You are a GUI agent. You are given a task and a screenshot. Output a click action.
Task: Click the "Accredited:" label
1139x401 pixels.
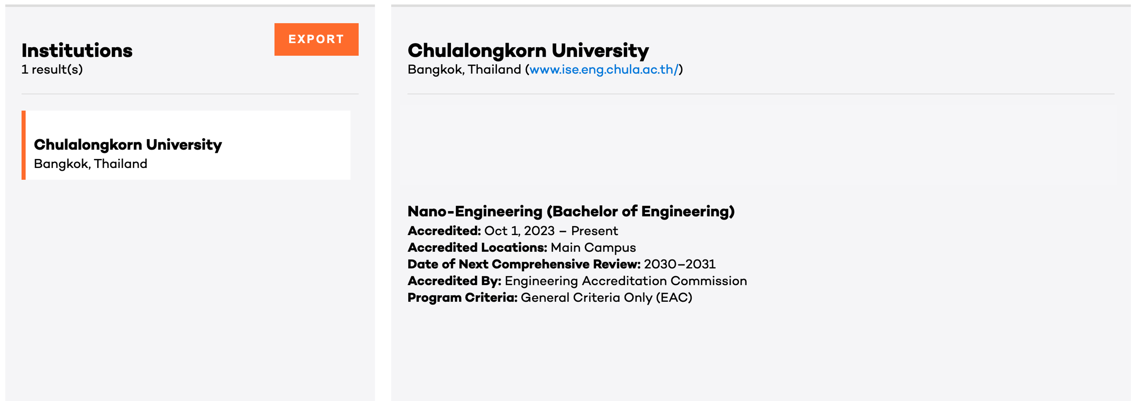[x=444, y=231]
